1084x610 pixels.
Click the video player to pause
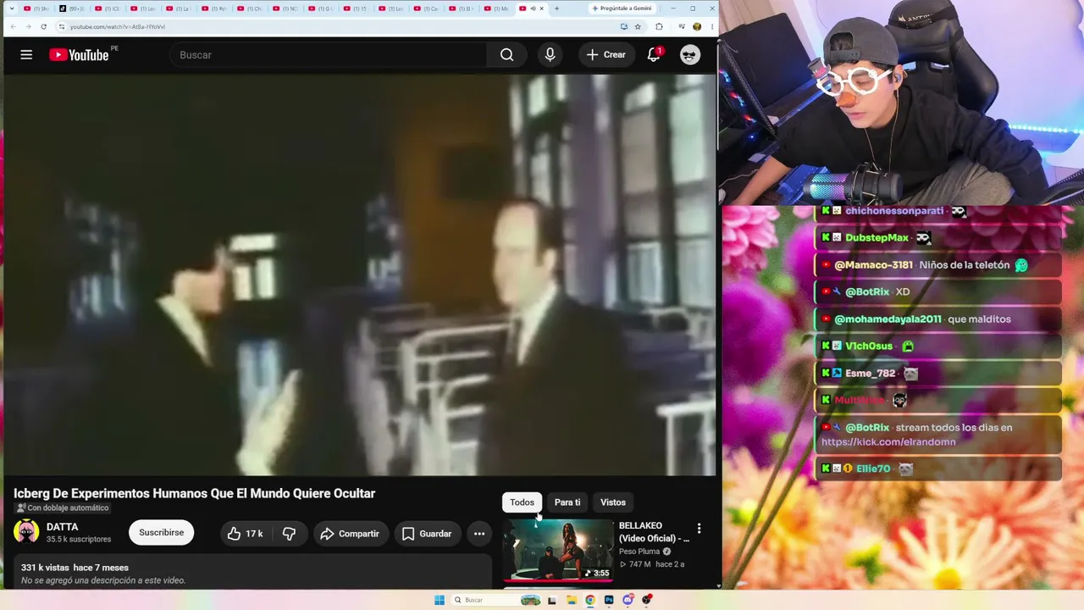click(360, 275)
